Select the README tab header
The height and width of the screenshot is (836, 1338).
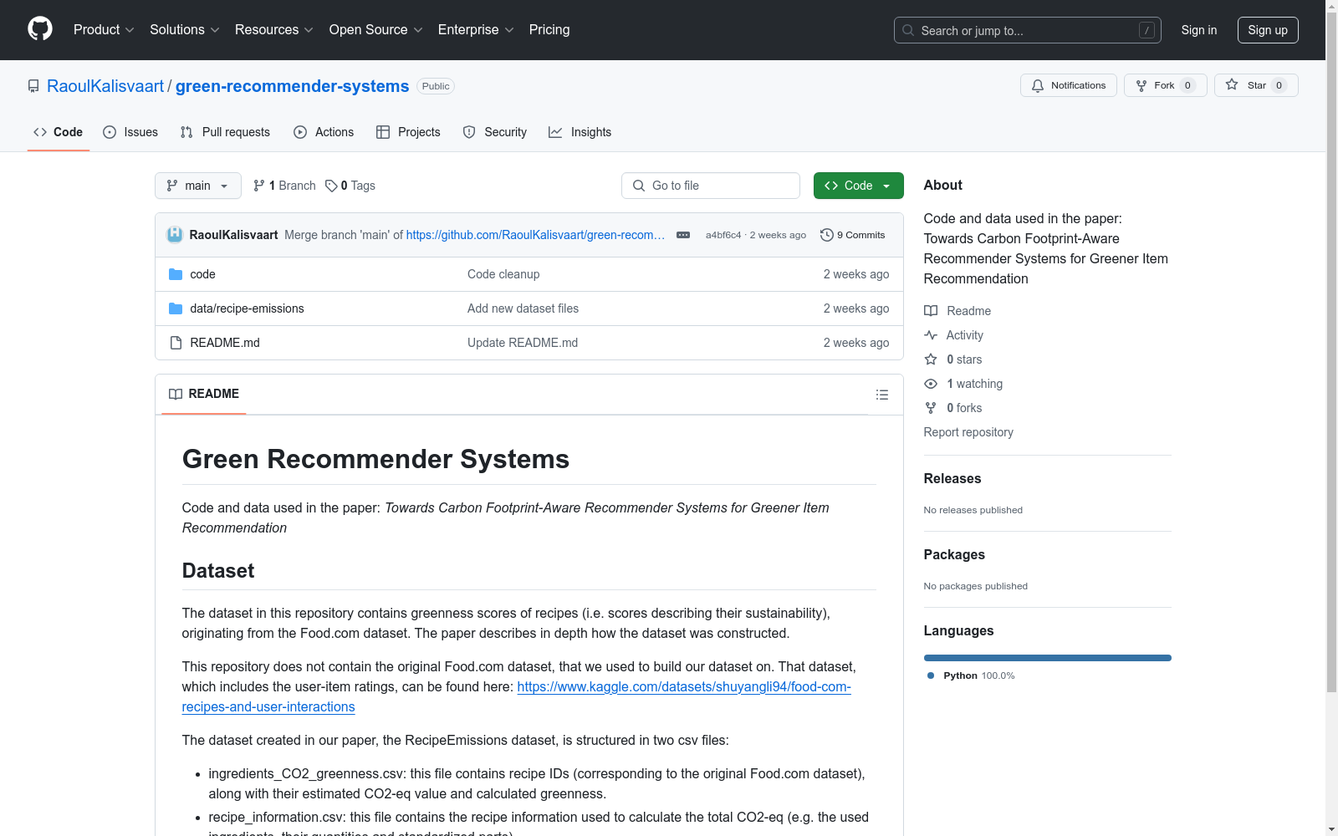click(x=204, y=394)
